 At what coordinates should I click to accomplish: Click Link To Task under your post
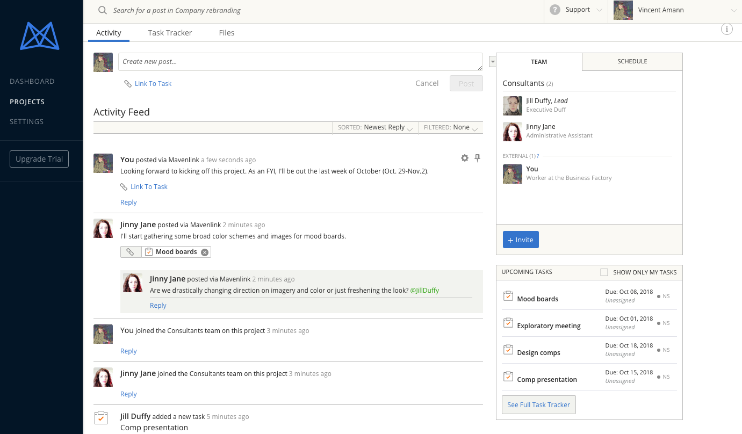[x=149, y=186]
